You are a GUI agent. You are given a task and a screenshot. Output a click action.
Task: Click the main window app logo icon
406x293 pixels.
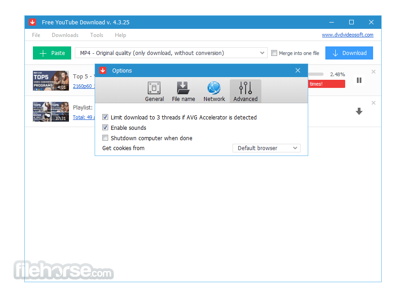point(32,22)
